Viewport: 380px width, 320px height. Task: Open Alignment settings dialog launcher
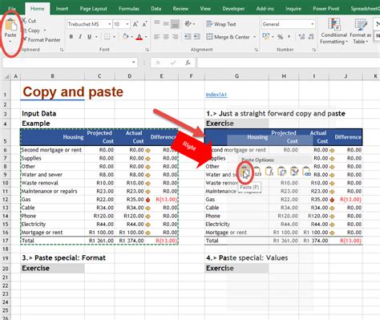(x=256, y=50)
